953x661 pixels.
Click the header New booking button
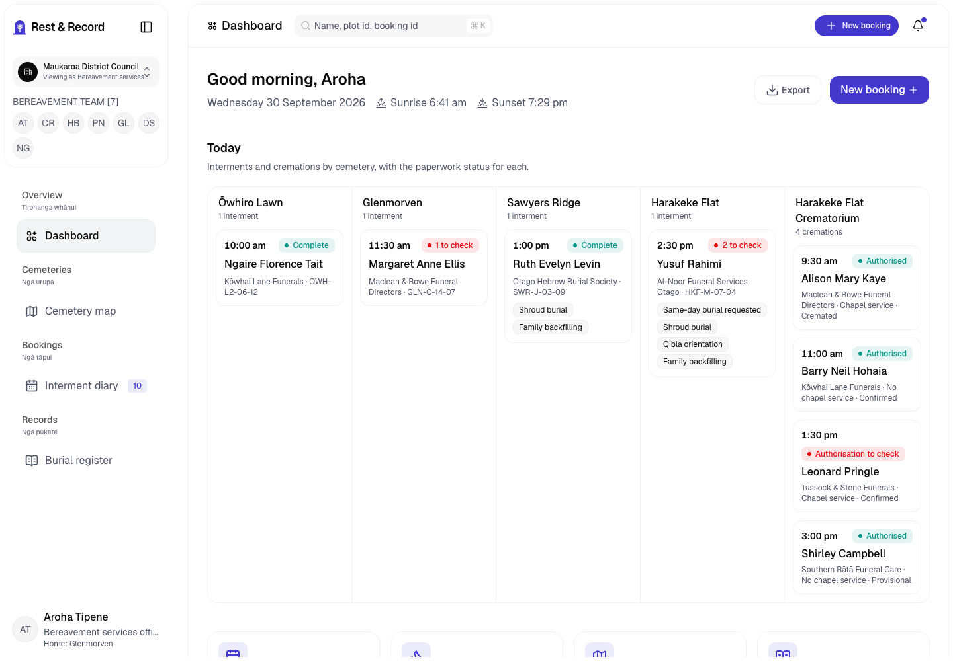[856, 26]
